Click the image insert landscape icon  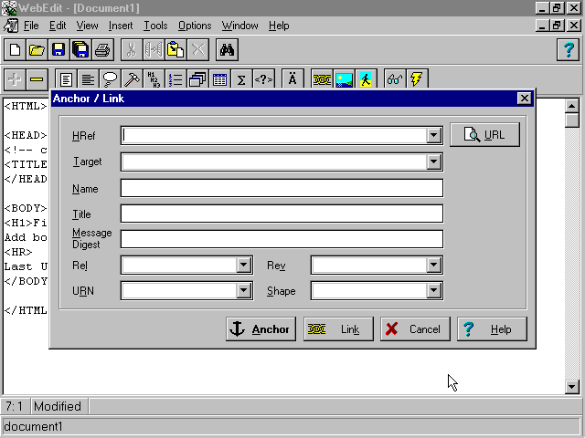tap(344, 79)
